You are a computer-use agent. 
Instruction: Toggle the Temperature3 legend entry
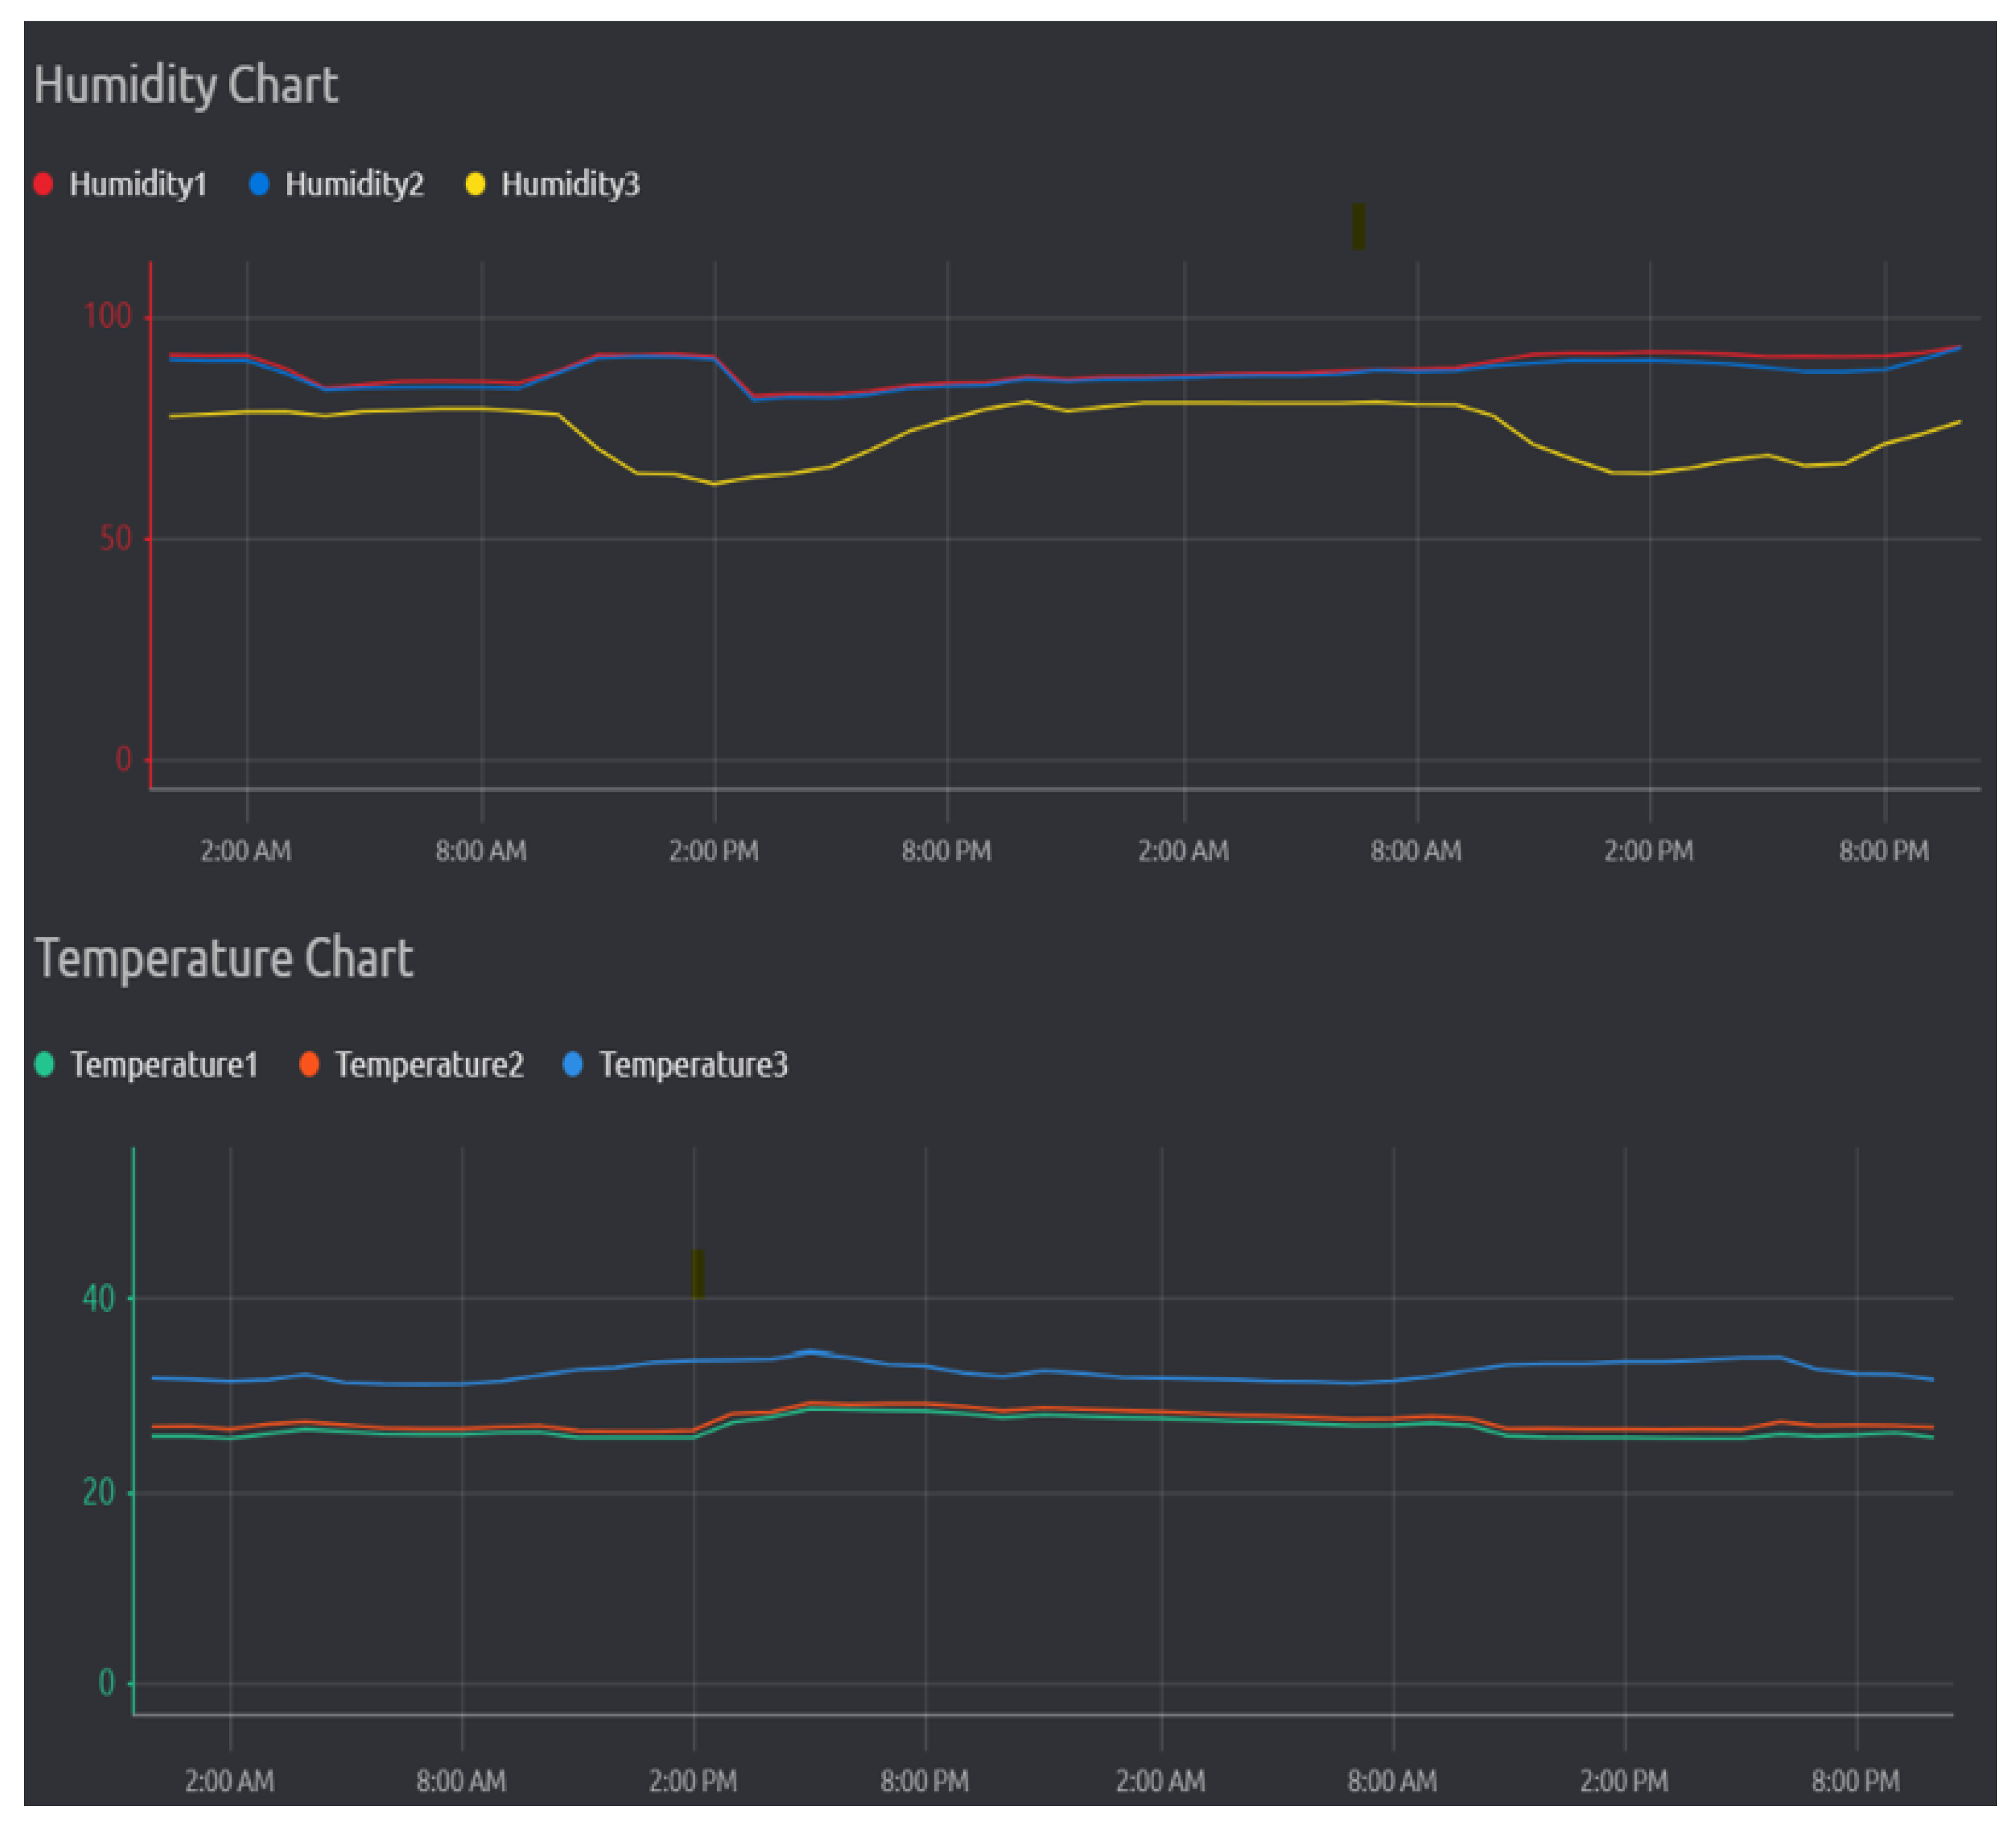point(693,1065)
